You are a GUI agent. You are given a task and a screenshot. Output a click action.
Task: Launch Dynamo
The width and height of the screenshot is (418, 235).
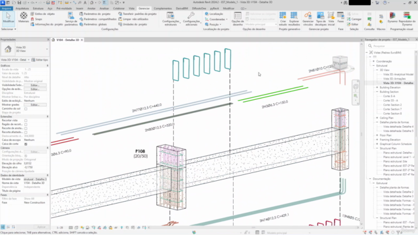tap(392, 18)
